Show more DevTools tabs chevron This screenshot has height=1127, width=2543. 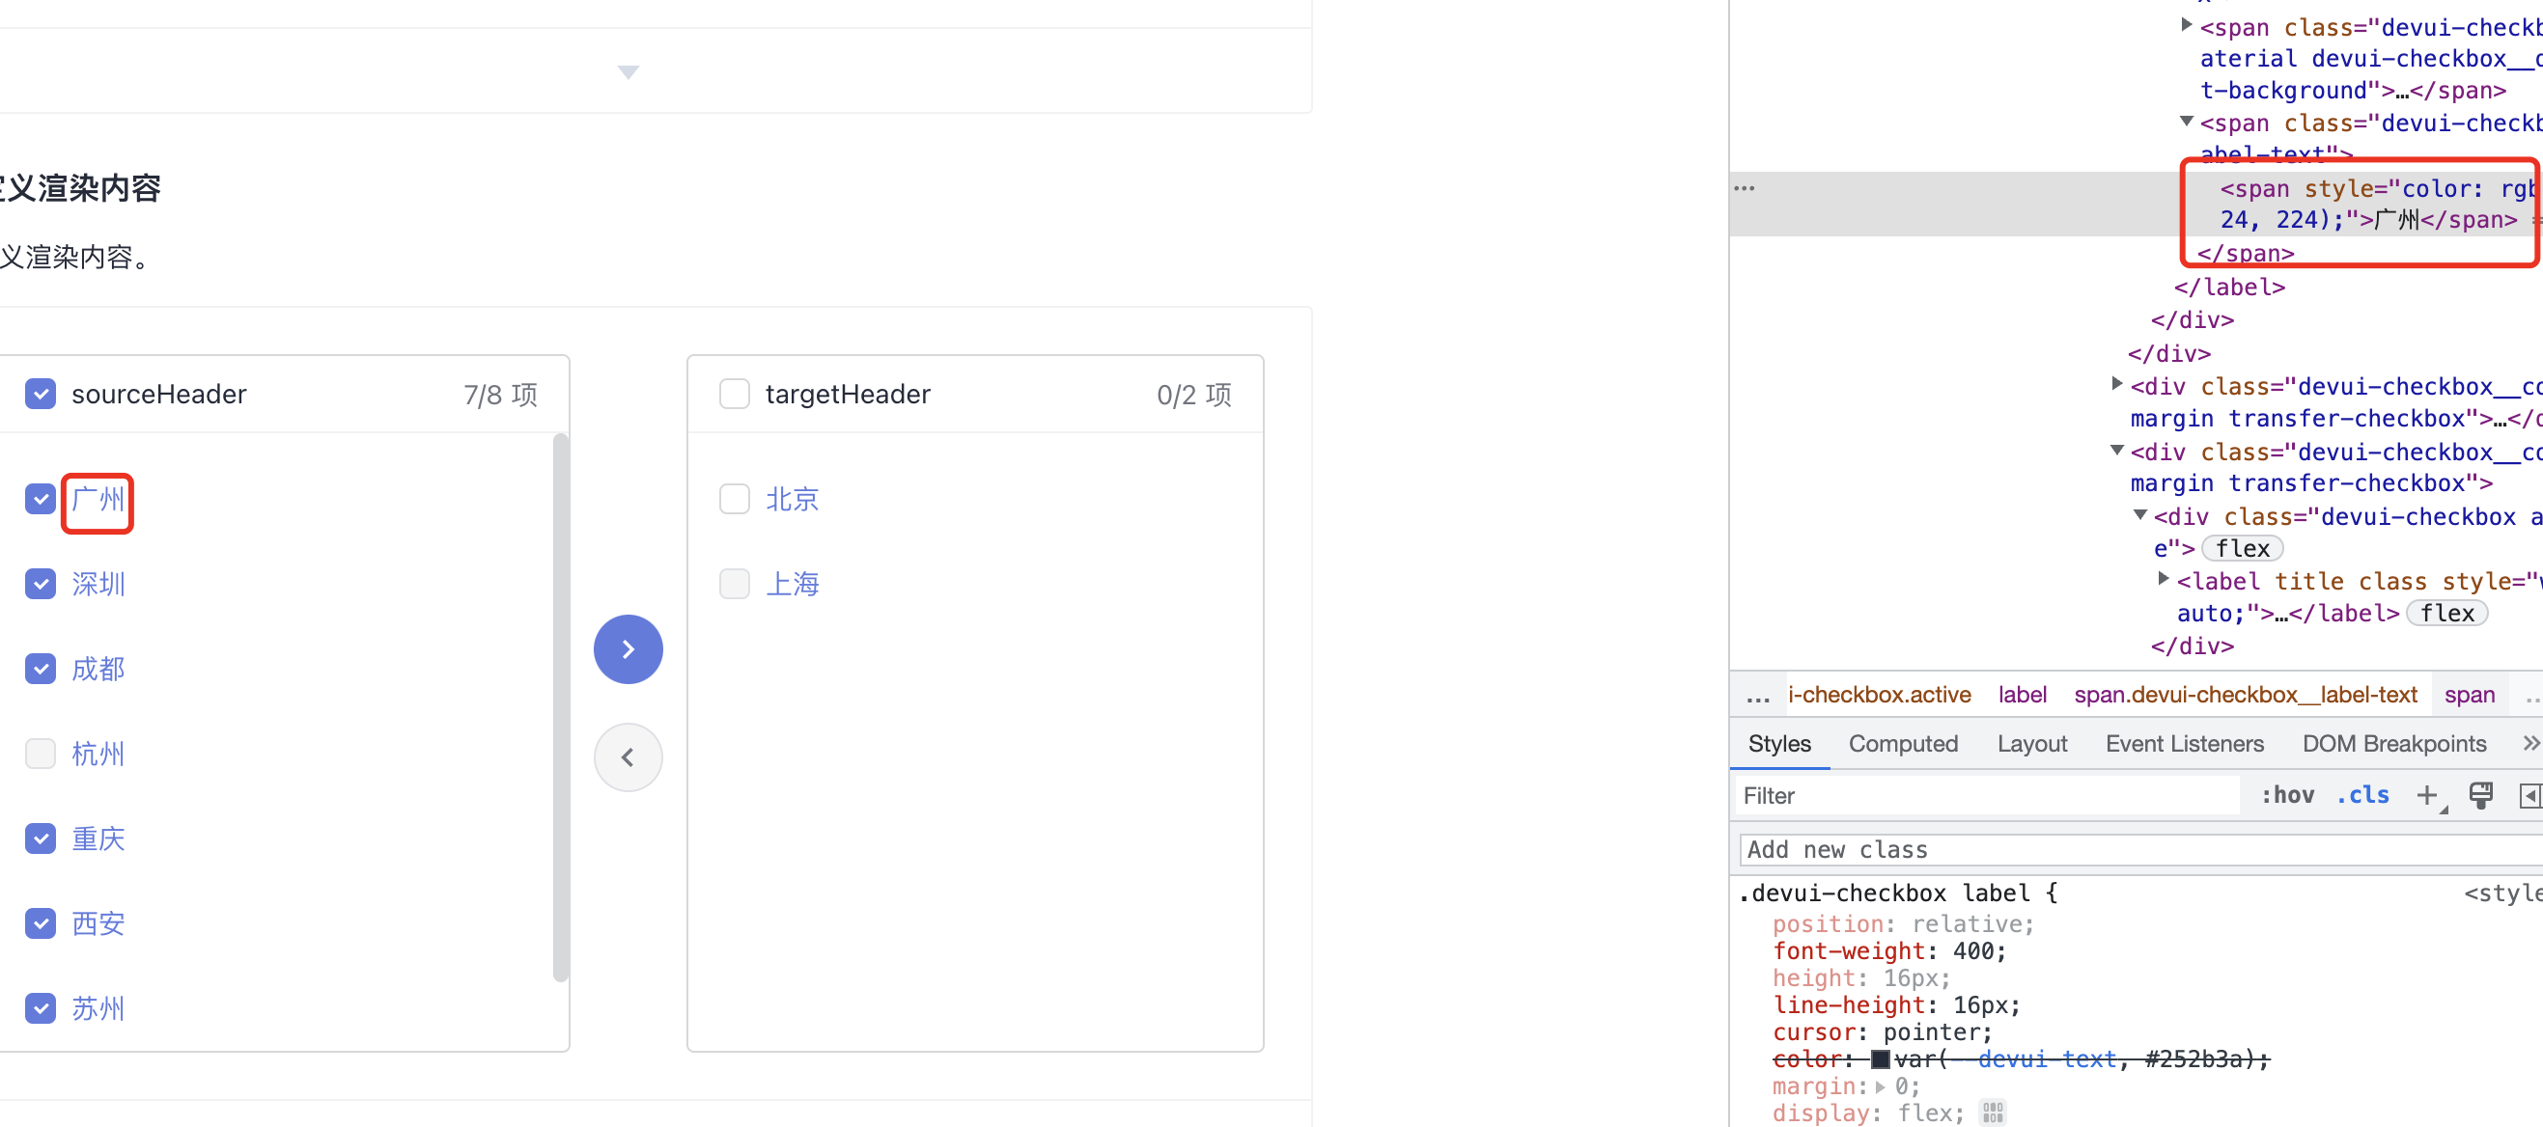(2529, 743)
